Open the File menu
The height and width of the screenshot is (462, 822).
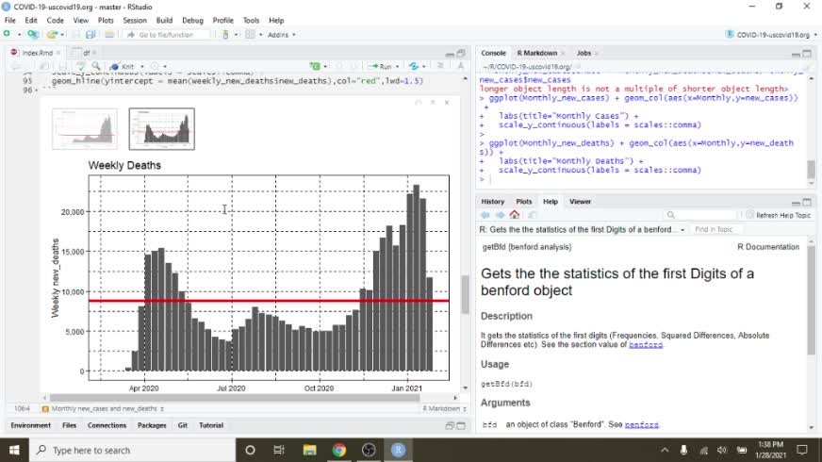click(10, 21)
